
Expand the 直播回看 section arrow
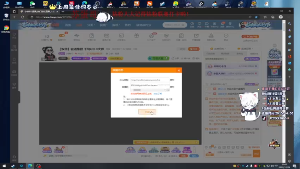pos(252,49)
